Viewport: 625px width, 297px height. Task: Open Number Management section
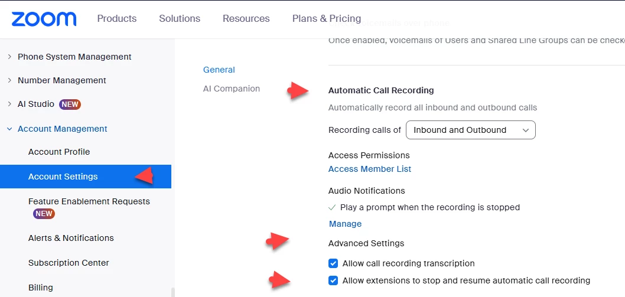click(x=62, y=80)
